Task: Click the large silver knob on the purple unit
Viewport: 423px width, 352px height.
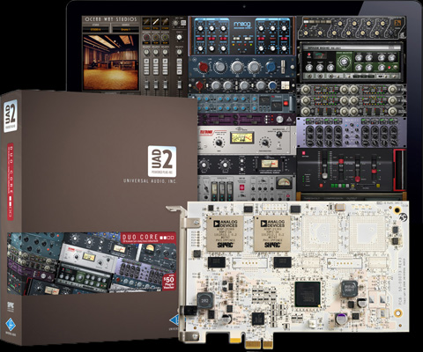Action: click(280, 119)
